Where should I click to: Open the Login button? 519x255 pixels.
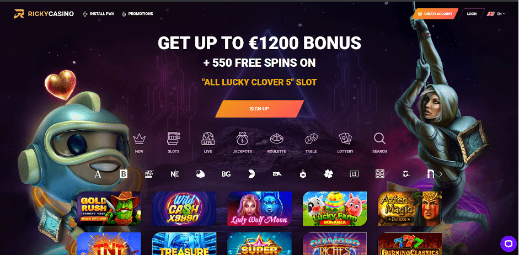point(472,14)
